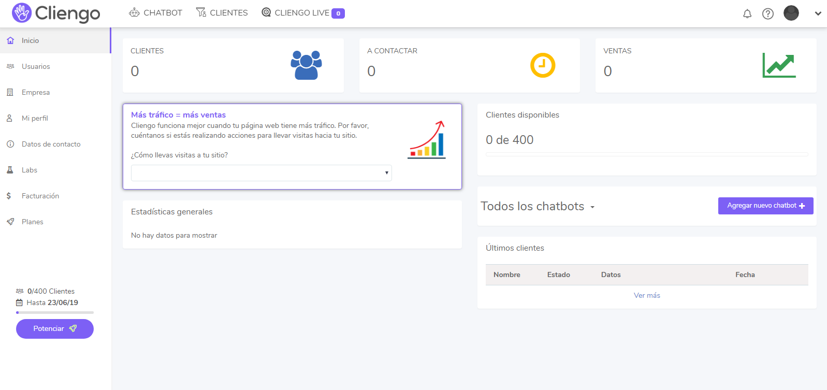Click the Nombre column header
This screenshot has height=390, width=827.
[507, 275]
